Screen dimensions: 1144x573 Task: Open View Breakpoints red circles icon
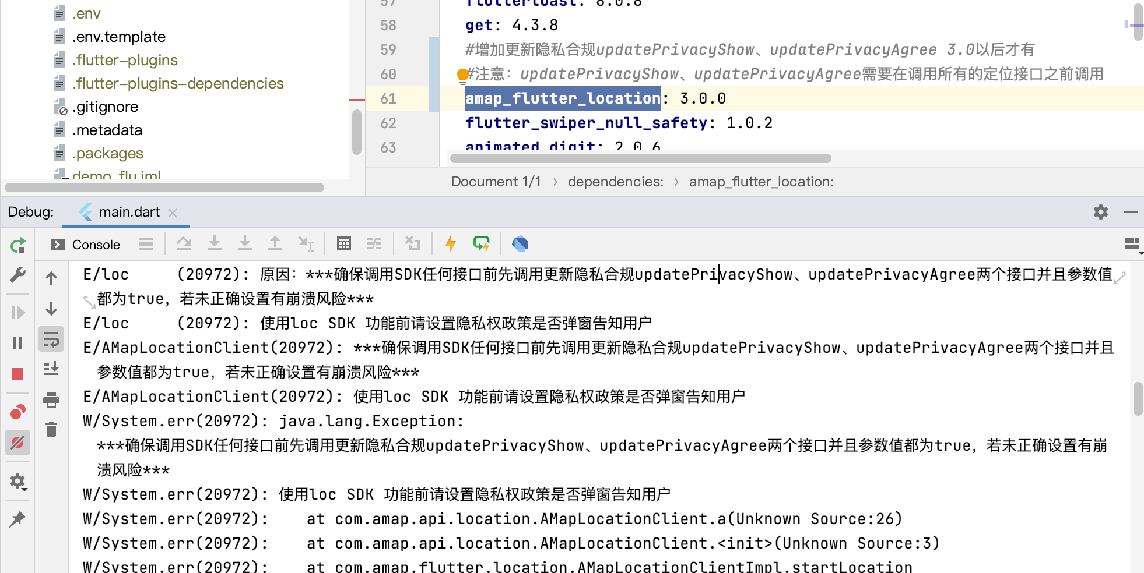(18, 412)
